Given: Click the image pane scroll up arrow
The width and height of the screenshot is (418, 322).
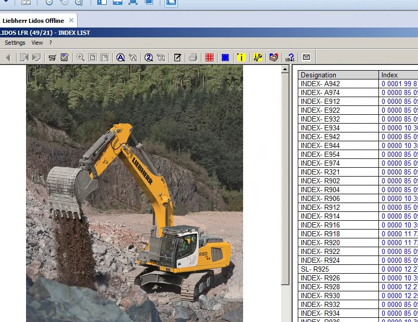Looking at the screenshot, I should (285, 70).
